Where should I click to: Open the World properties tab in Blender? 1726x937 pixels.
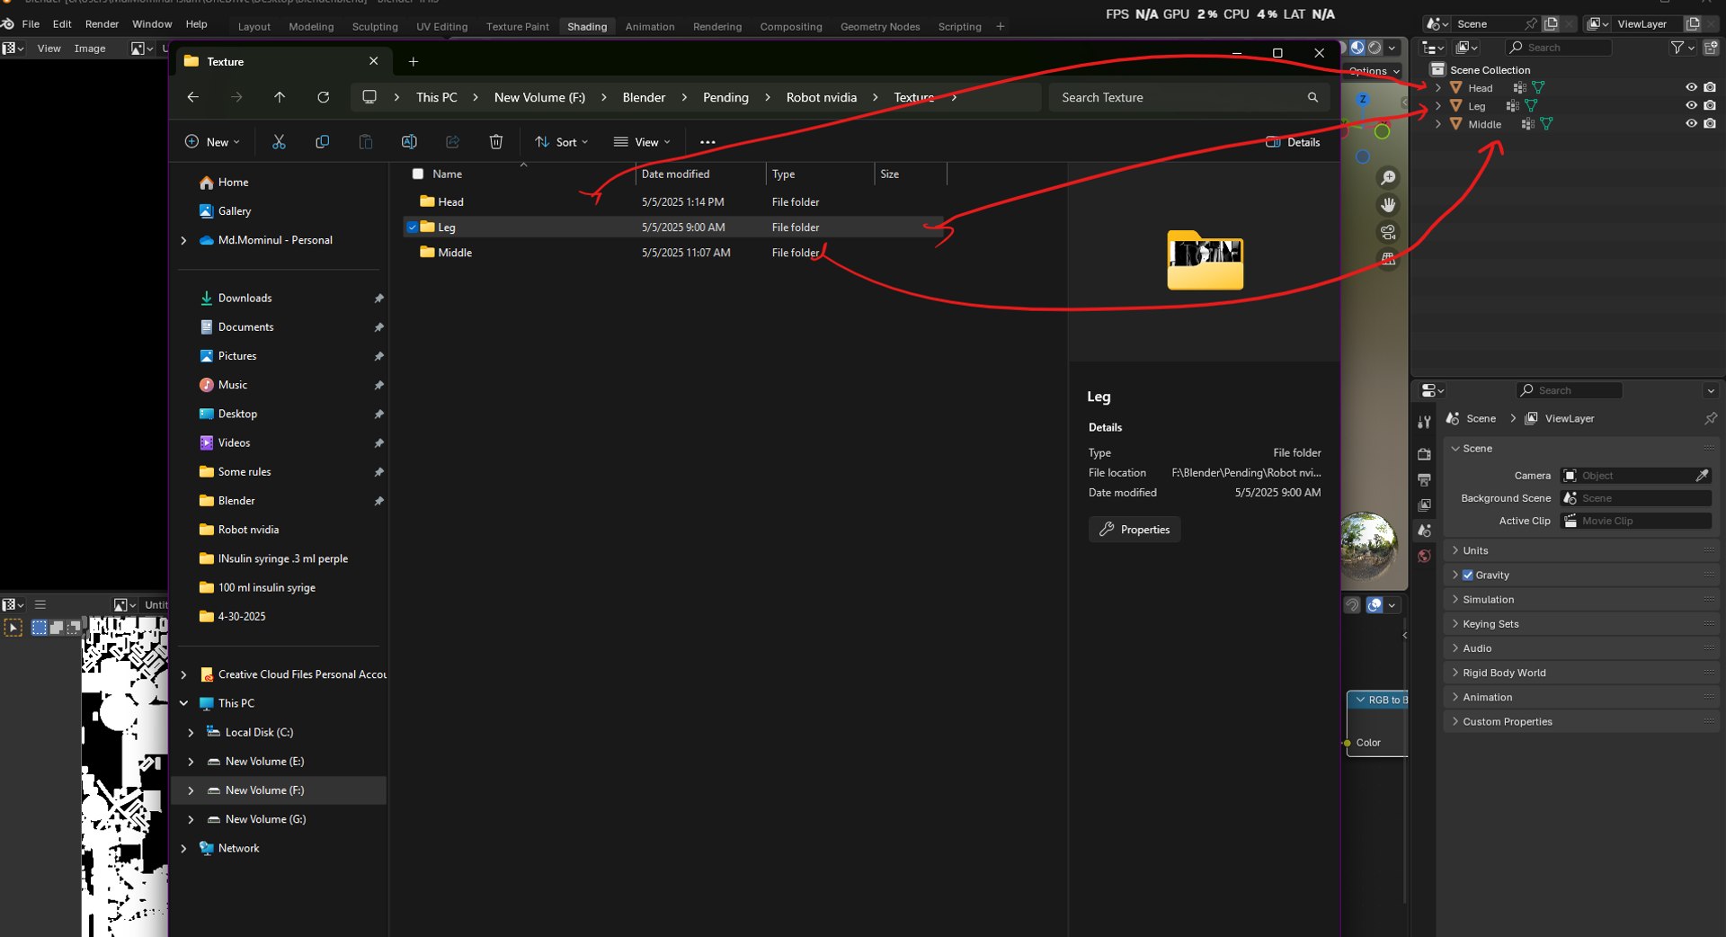tap(1424, 557)
